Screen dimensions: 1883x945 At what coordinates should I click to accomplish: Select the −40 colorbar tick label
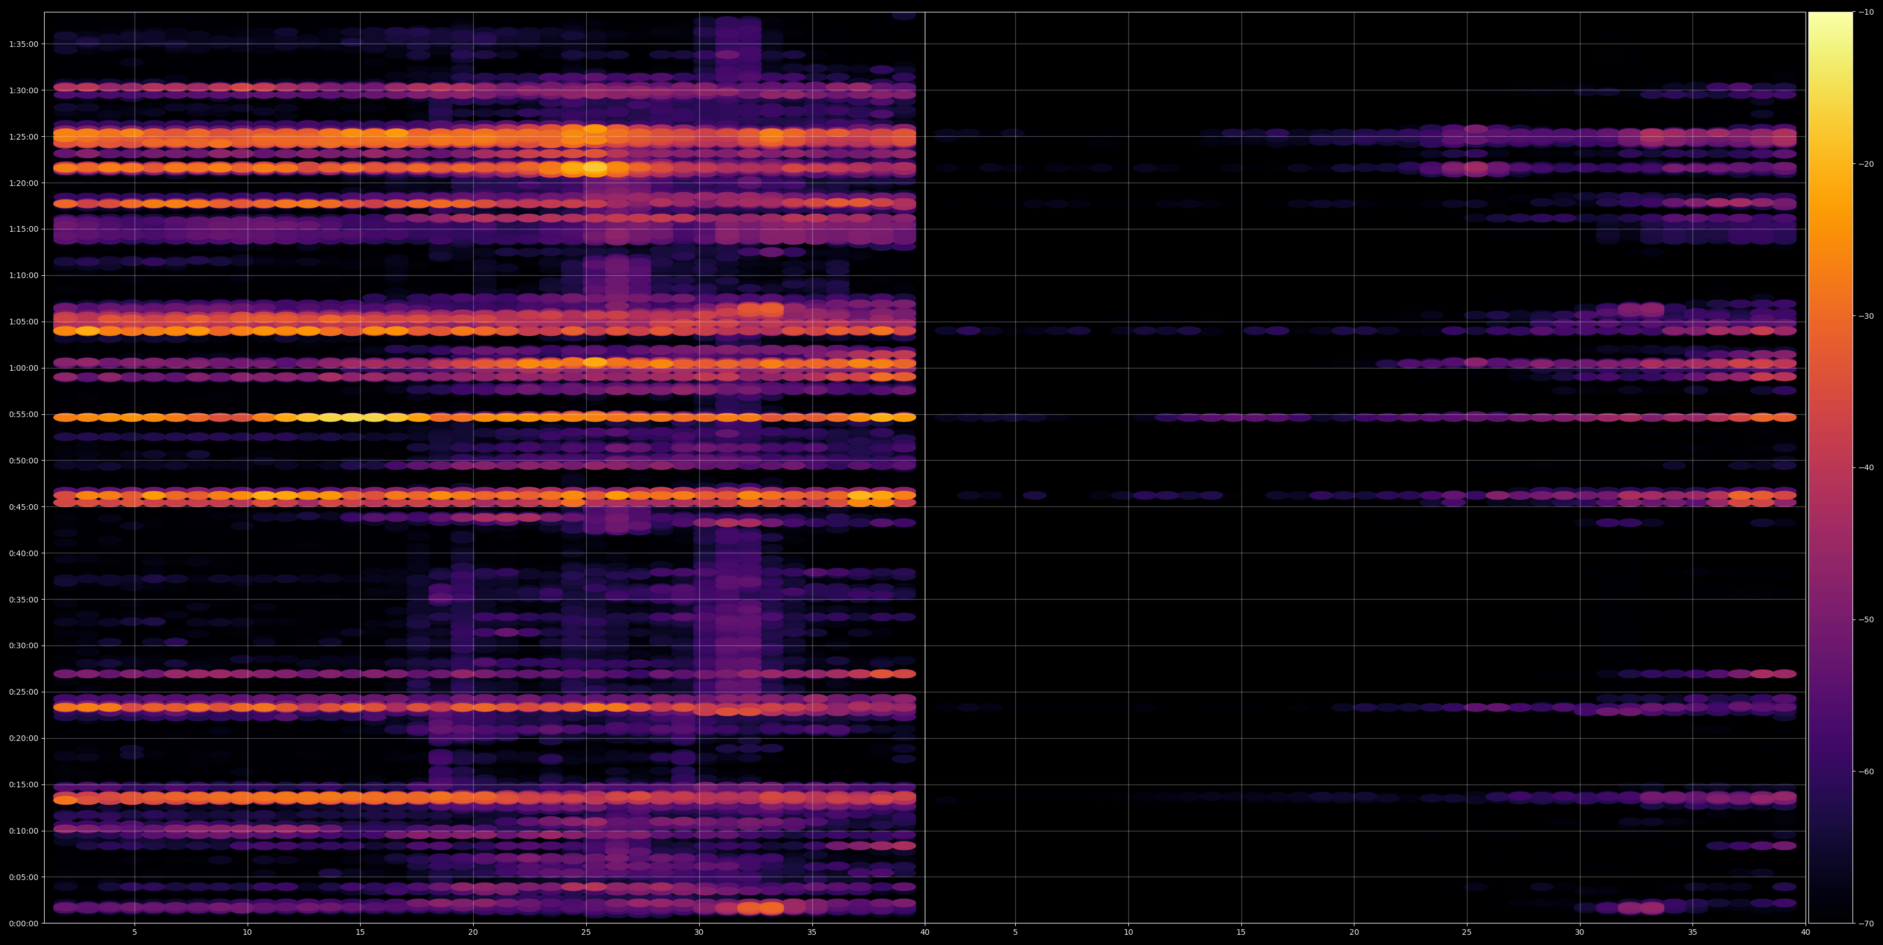[x=1866, y=468]
